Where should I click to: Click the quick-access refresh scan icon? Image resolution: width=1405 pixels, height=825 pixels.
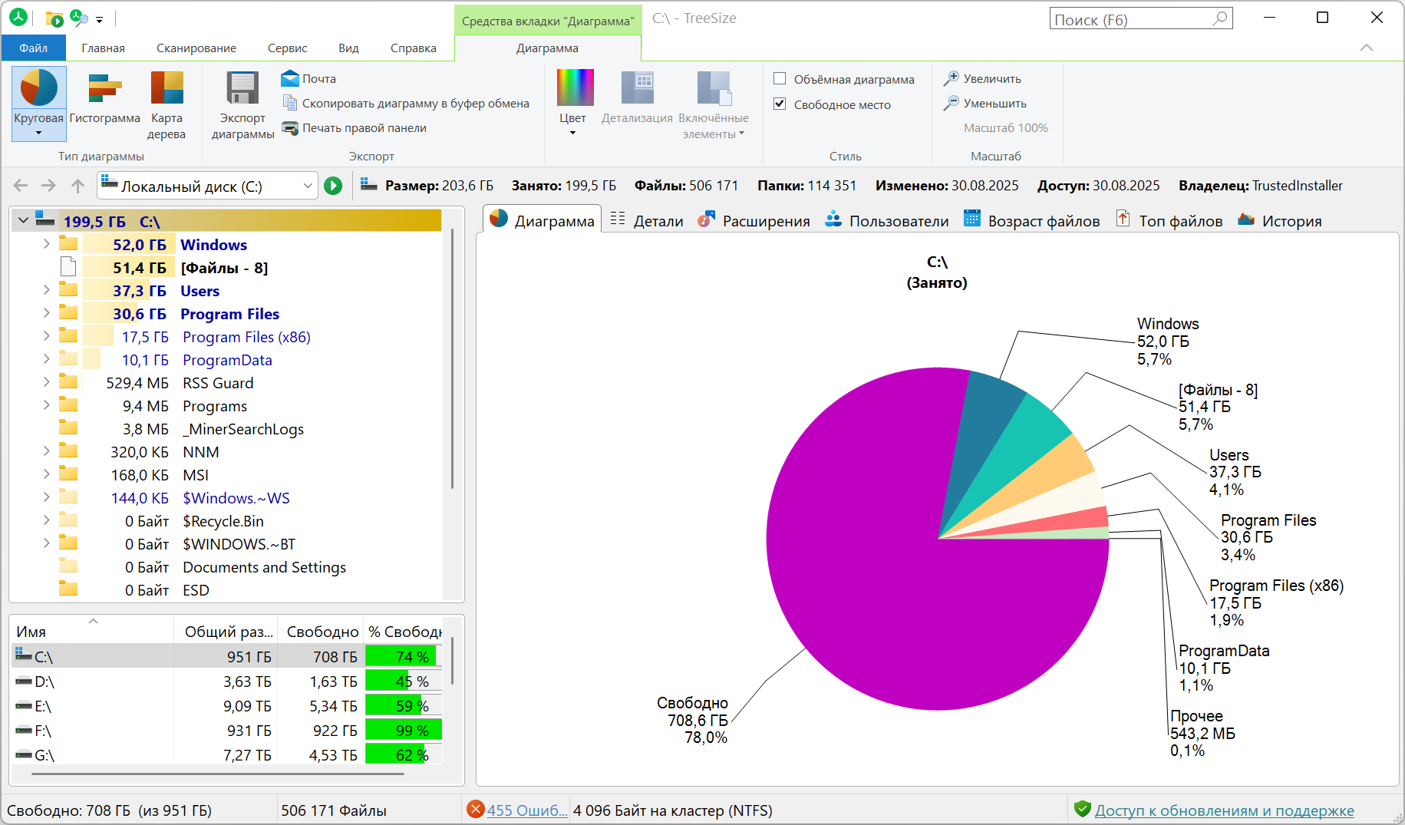tap(78, 18)
